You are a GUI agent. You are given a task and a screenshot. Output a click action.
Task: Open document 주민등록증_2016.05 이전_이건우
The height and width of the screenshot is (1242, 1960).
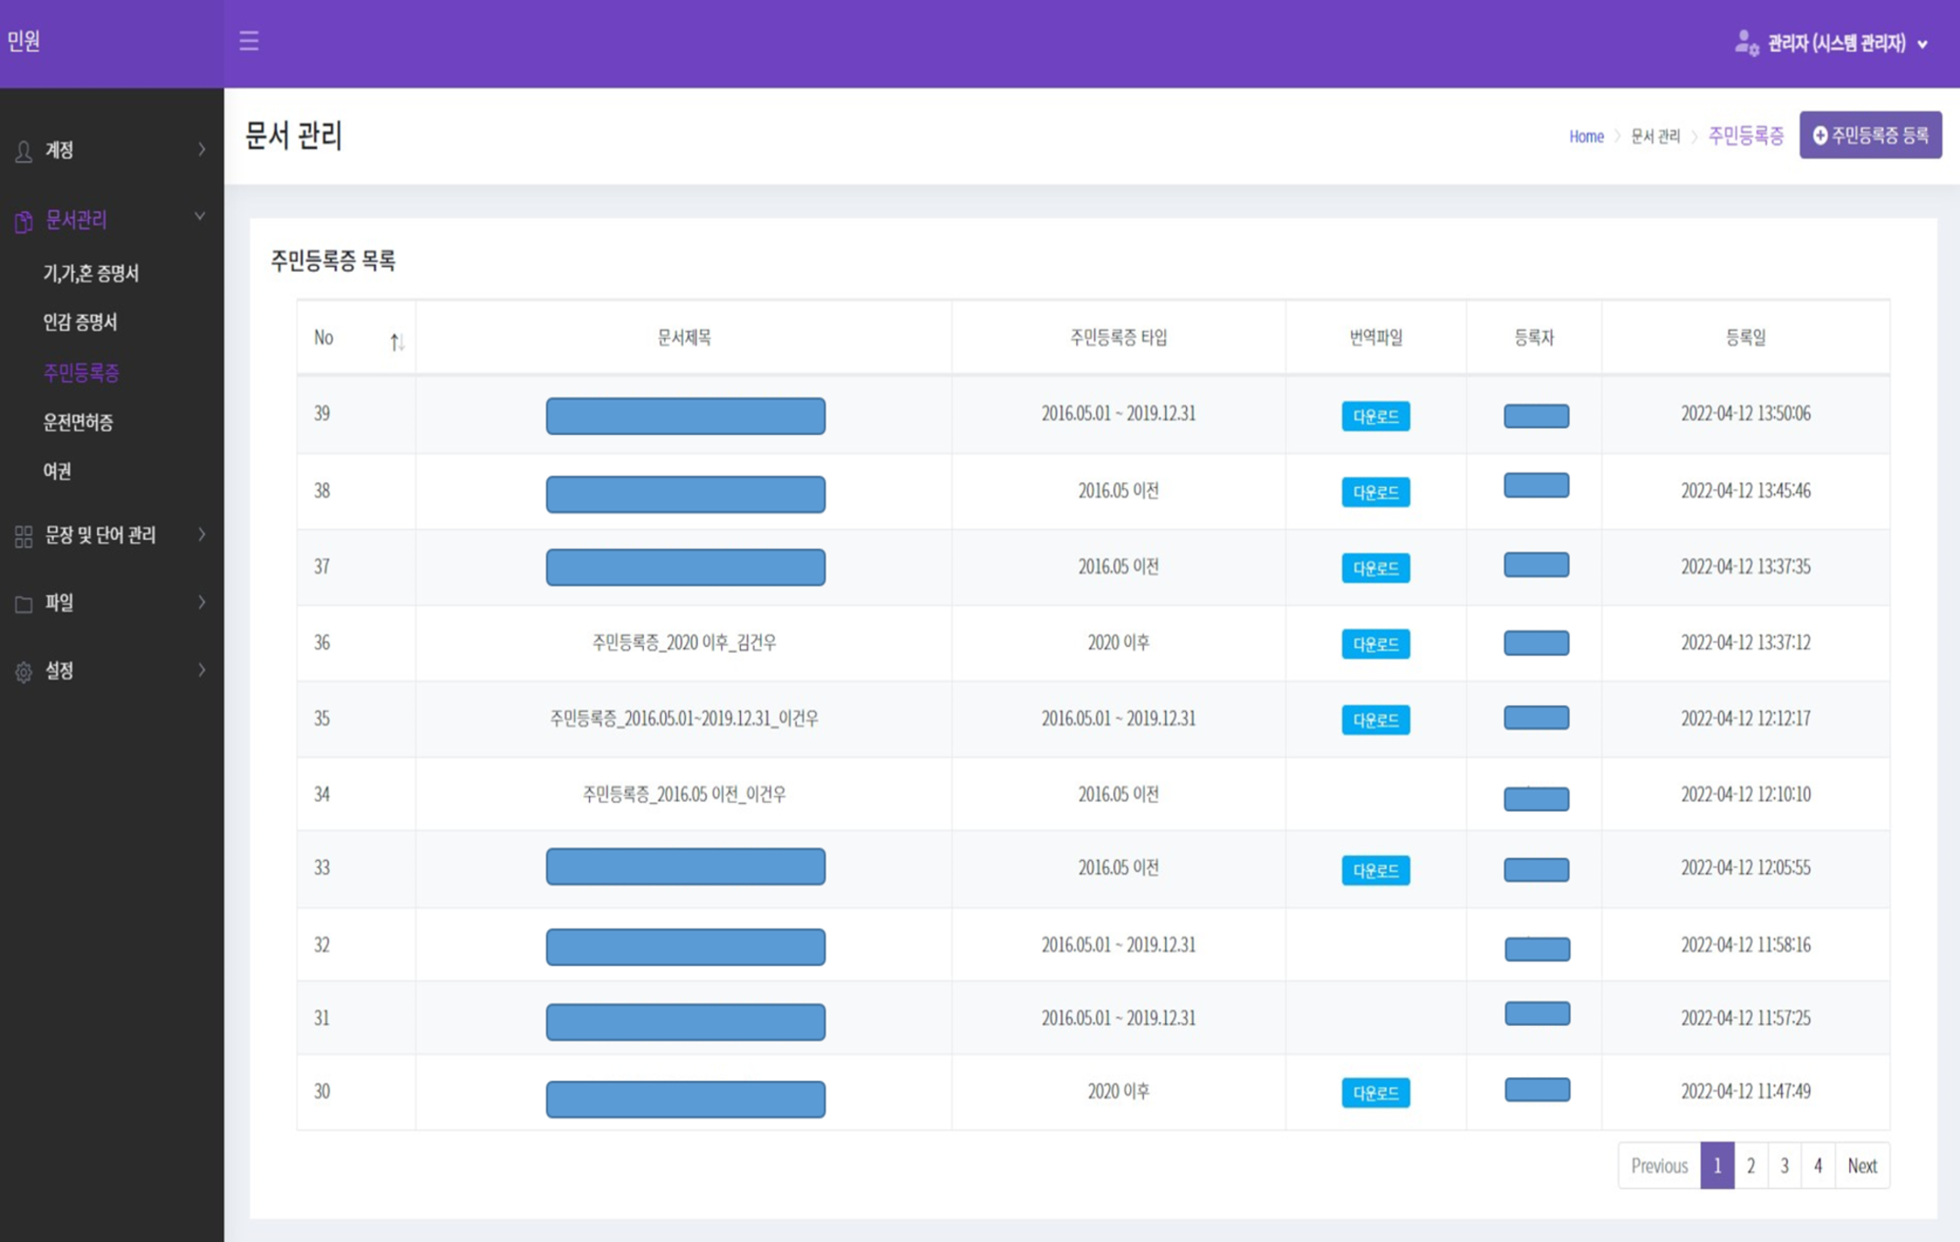click(x=684, y=794)
